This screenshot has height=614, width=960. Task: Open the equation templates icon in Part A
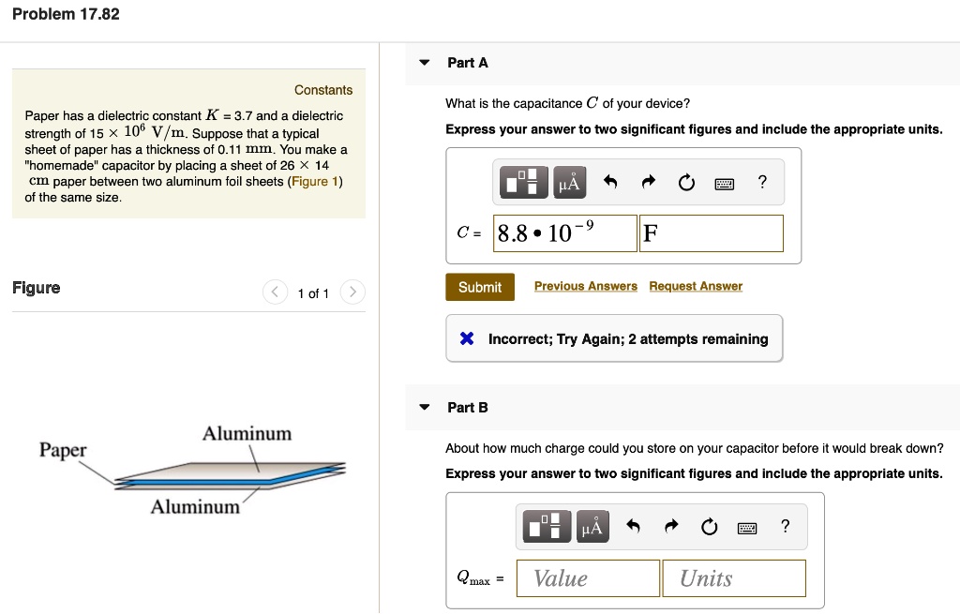523,182
